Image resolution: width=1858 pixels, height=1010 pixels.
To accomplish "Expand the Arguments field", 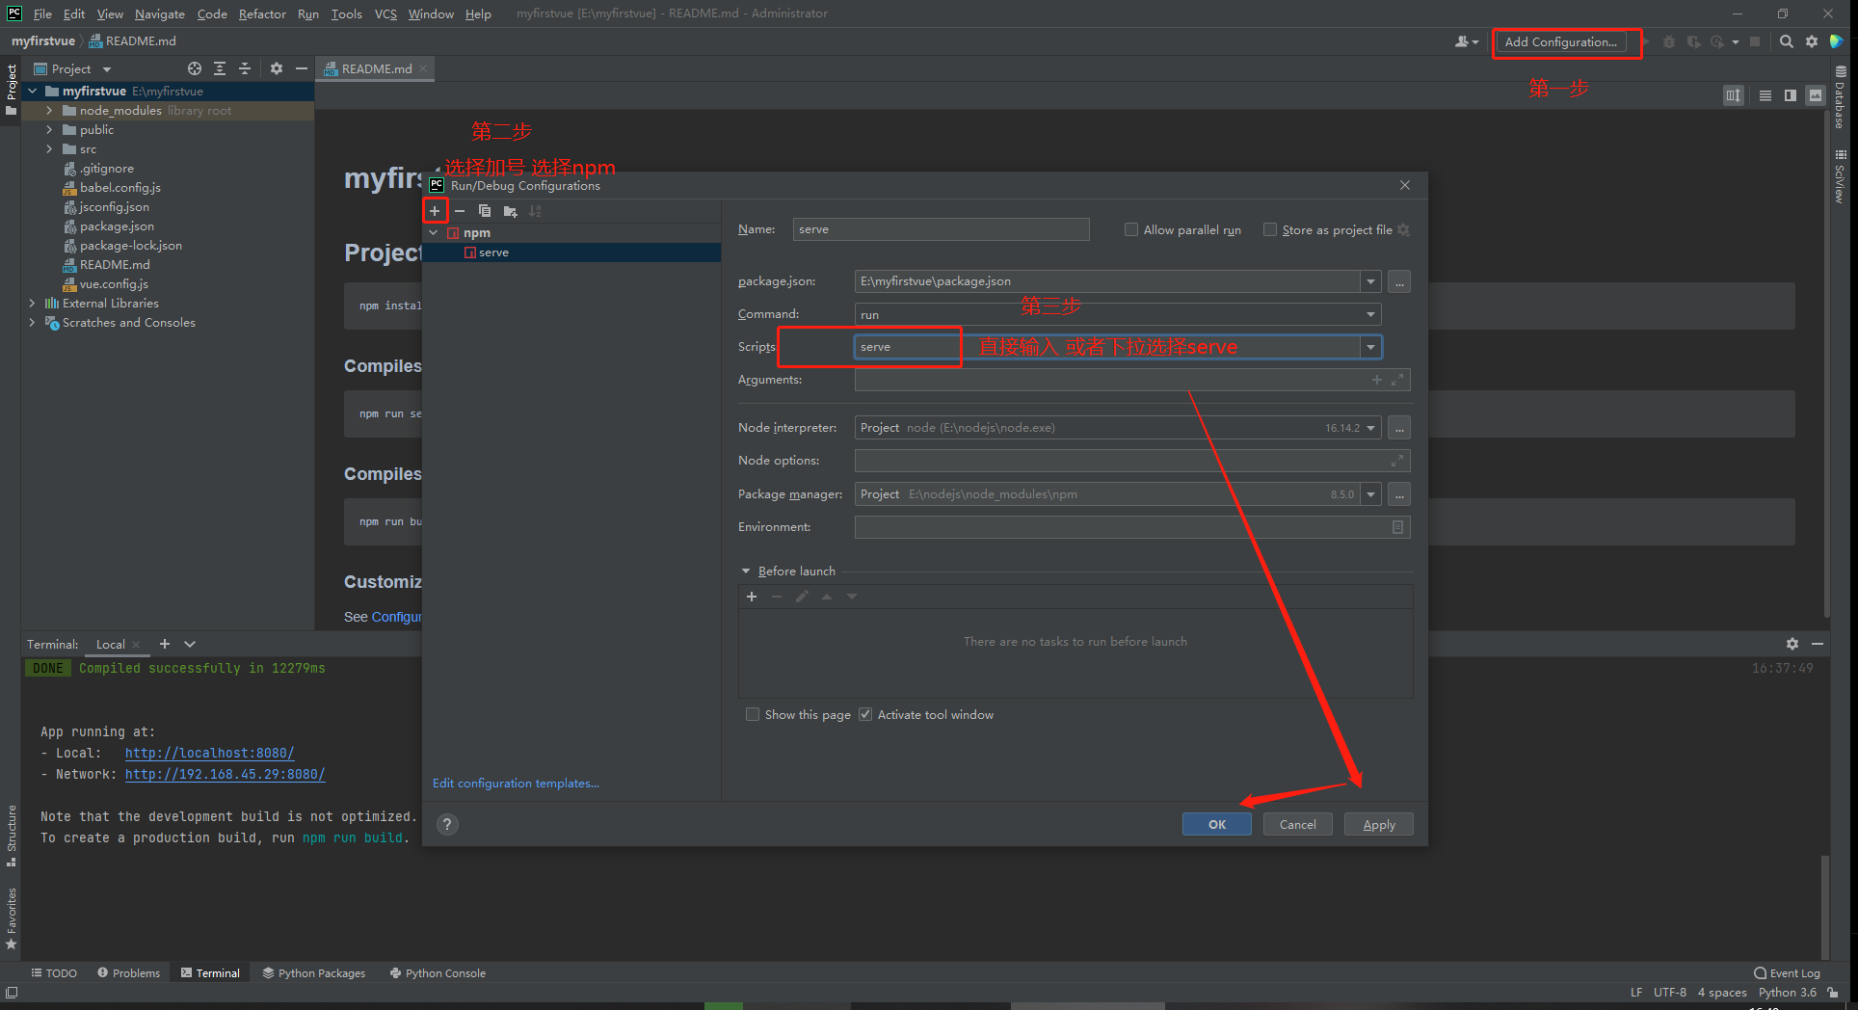I will point(1397,380).
